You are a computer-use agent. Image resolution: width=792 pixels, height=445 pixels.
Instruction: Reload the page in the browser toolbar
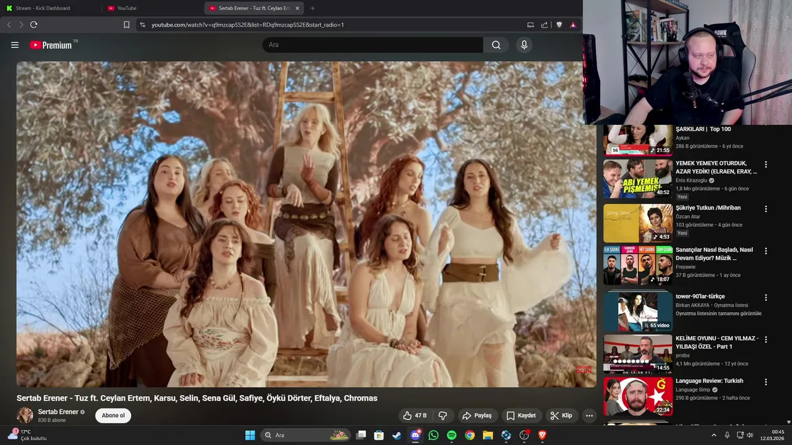click(x=33, y=25)
